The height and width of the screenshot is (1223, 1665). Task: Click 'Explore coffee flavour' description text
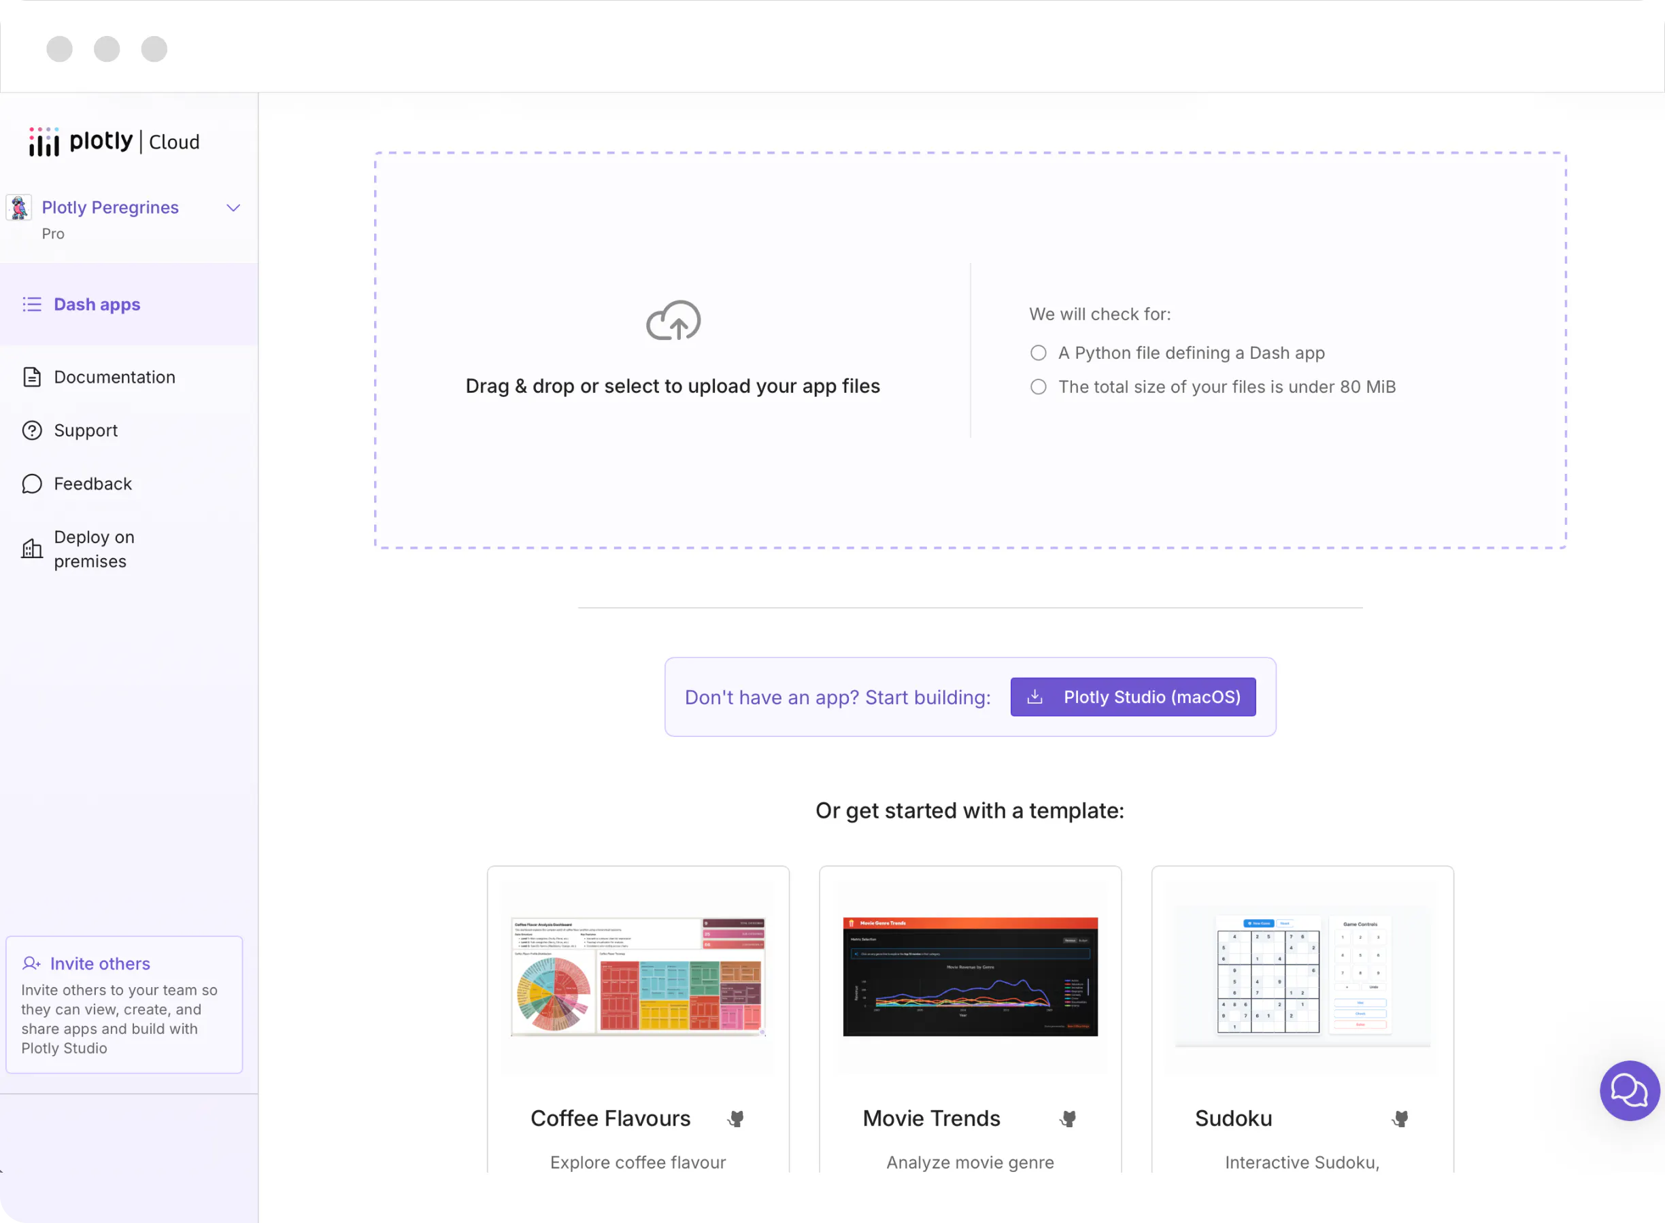[x=638, y=1162]
